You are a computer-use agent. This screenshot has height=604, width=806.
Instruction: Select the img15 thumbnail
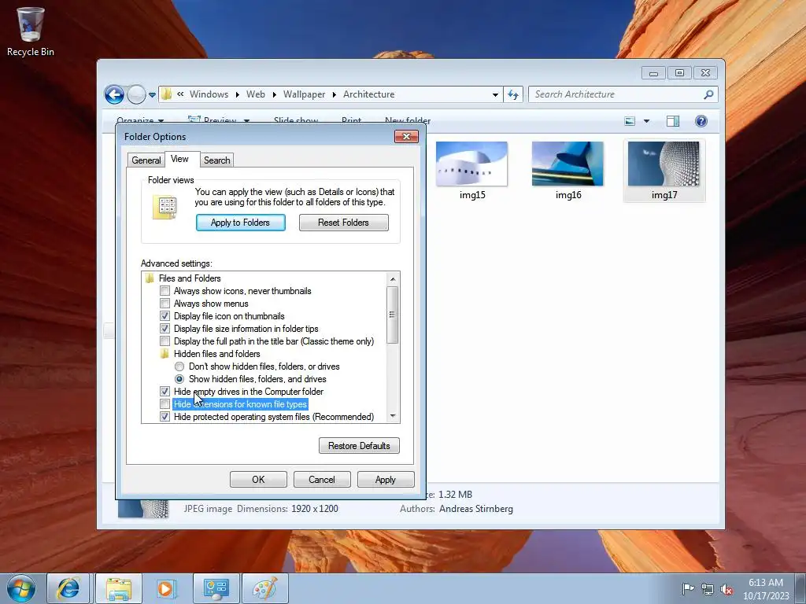coord(472,171)
